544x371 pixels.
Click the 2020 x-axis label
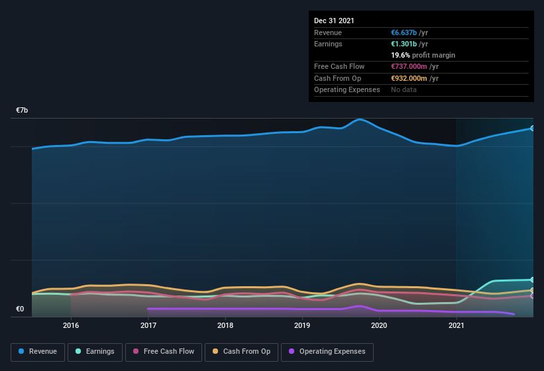[x=379, y=325]
